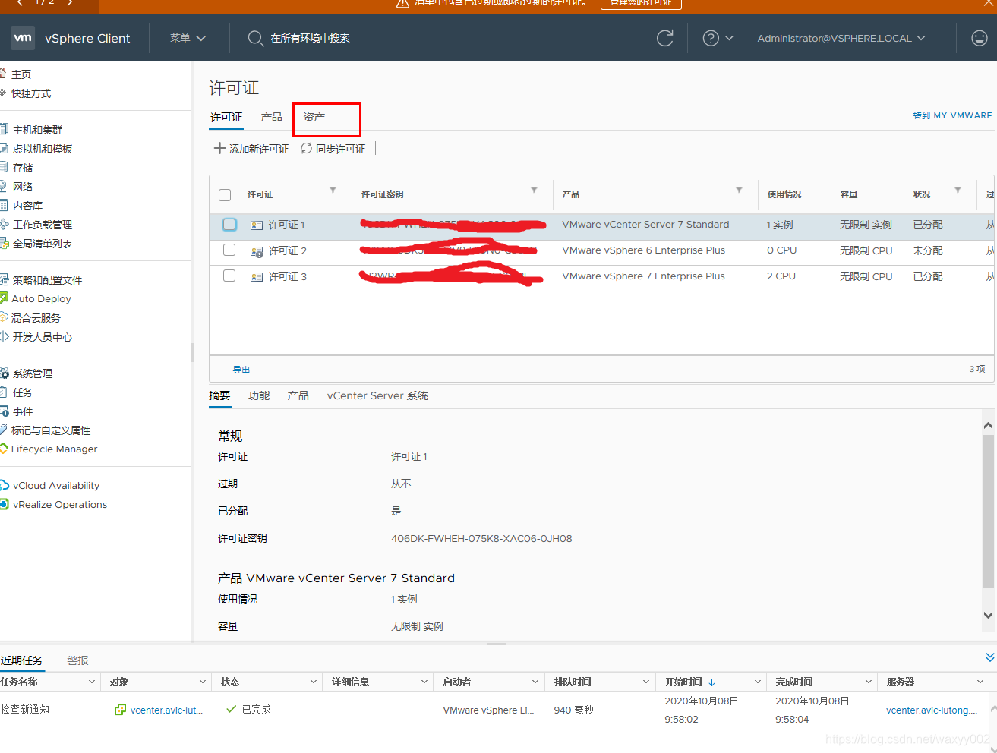This screenshot has height=753, width=997.
Task: Open the Administrator@VSPHERE.LOCAL user dropdown
Action: pyautogui.click(x=841, y=38)
